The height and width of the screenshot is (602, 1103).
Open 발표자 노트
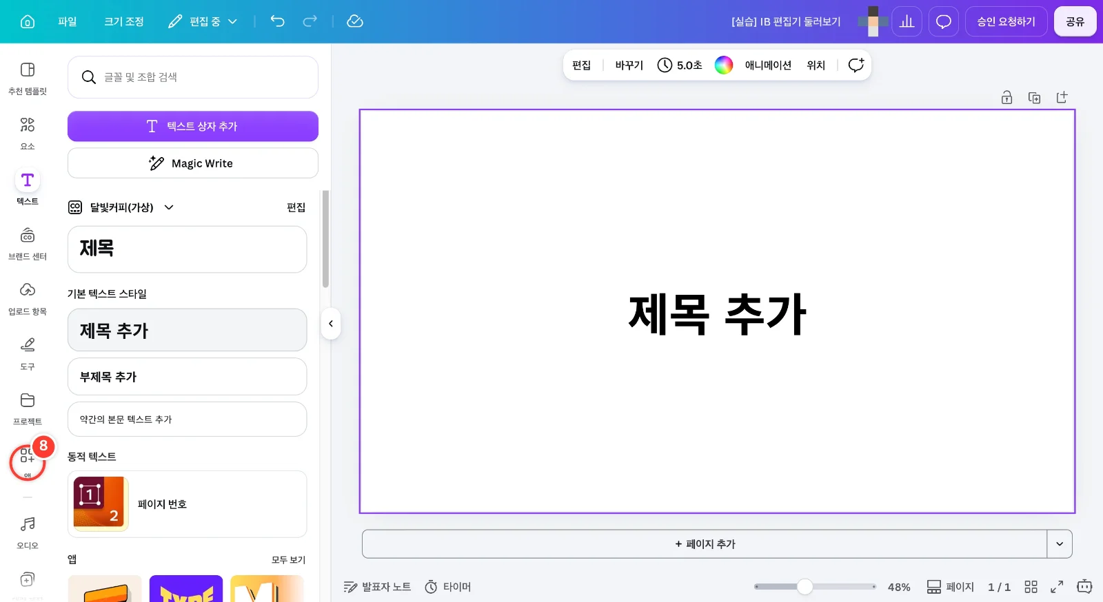[x=377, y=587]
